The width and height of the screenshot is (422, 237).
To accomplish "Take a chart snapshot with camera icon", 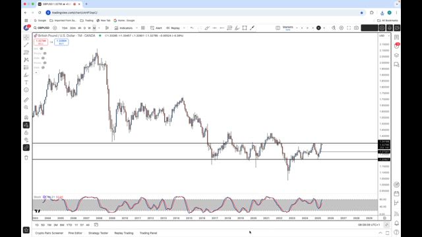I will click(356, 28).
